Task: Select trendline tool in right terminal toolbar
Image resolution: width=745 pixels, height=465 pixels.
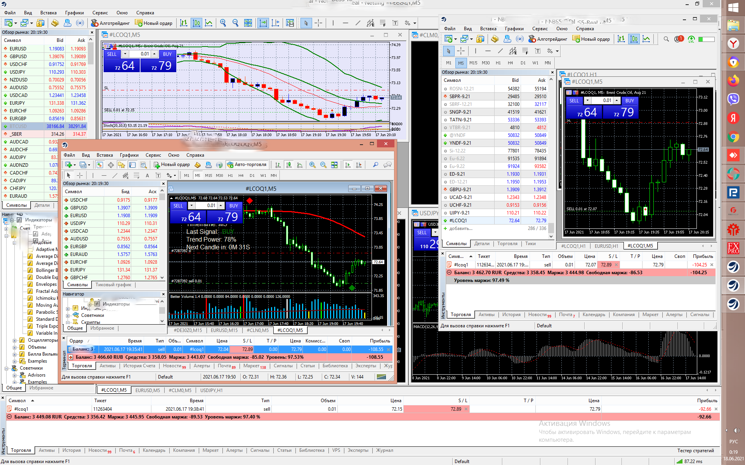Action: click(x=500, y=51)
